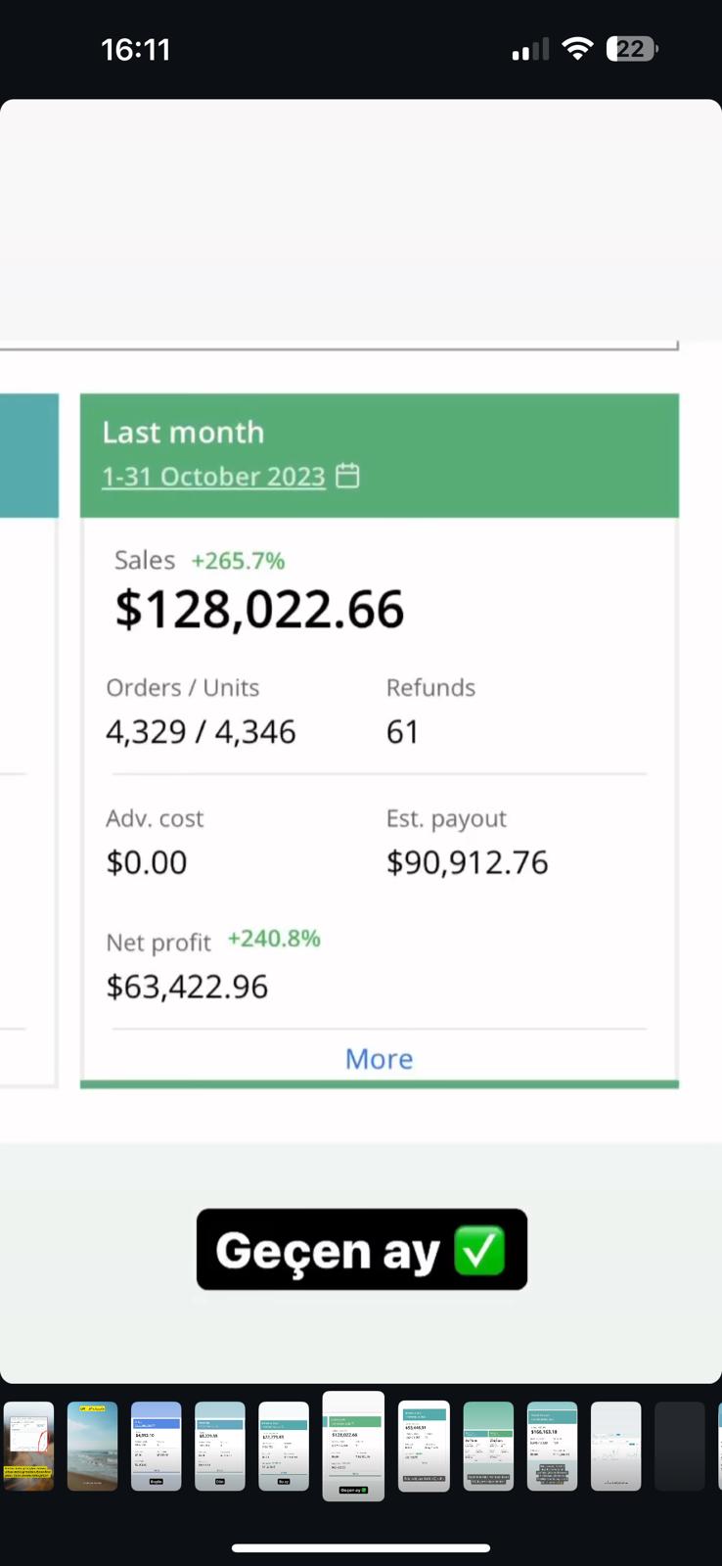The width and height of the screenshot is (722, 1566).
Task: Select the enlarged current story thumbnail
Action: [353, 1446]
